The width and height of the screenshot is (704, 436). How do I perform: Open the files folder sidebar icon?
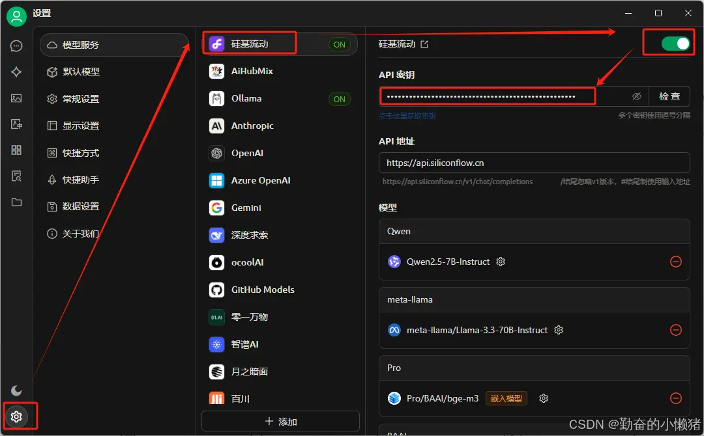coord(16,202)
